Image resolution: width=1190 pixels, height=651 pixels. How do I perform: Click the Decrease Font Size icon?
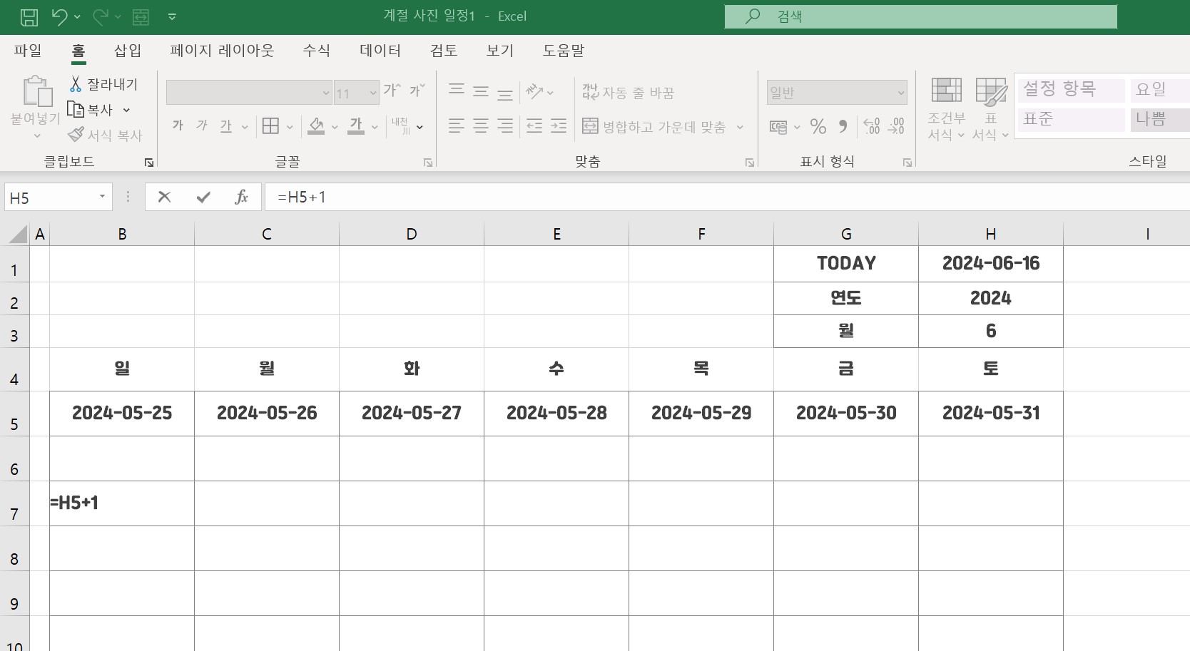click(417, 90)
